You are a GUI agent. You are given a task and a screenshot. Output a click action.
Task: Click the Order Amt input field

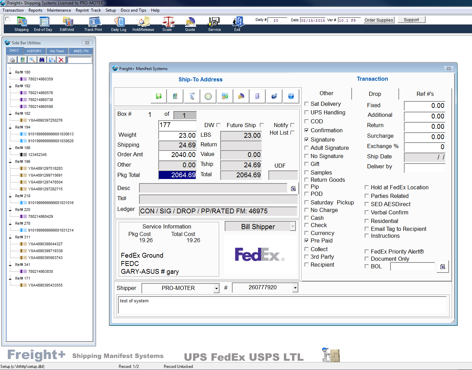[x=178, y=155]
